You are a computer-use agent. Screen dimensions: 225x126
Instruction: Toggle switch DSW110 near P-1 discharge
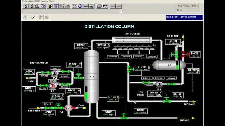coord(65,76)
